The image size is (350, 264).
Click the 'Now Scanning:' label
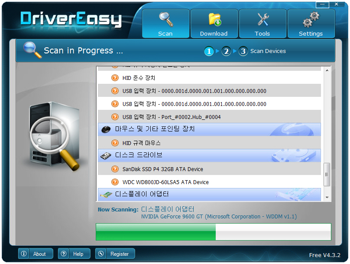[118, 210]
